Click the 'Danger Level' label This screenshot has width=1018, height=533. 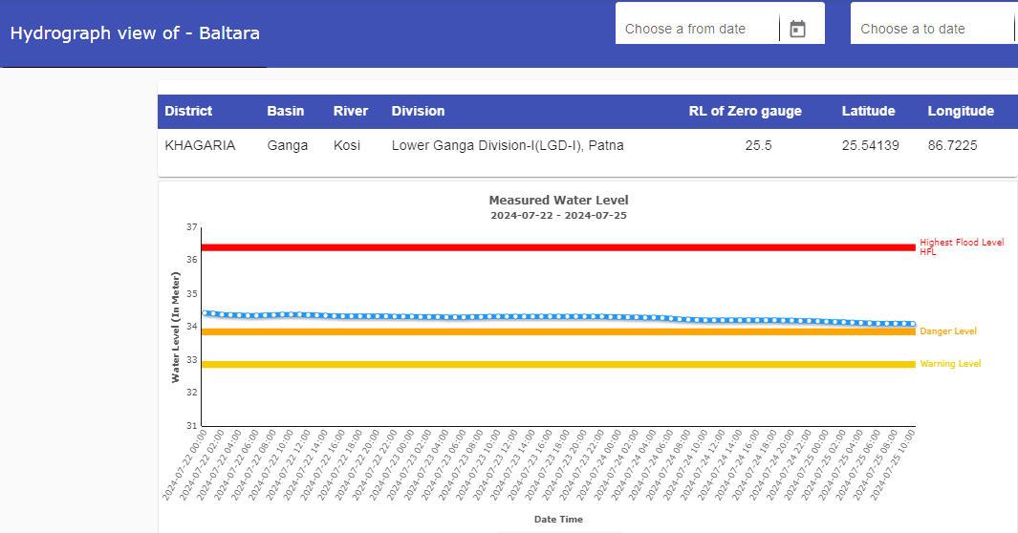point(948,331)
